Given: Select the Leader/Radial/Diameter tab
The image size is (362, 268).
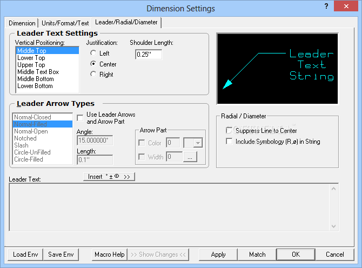Looking at the screenshot, I should tap(126, 22).
